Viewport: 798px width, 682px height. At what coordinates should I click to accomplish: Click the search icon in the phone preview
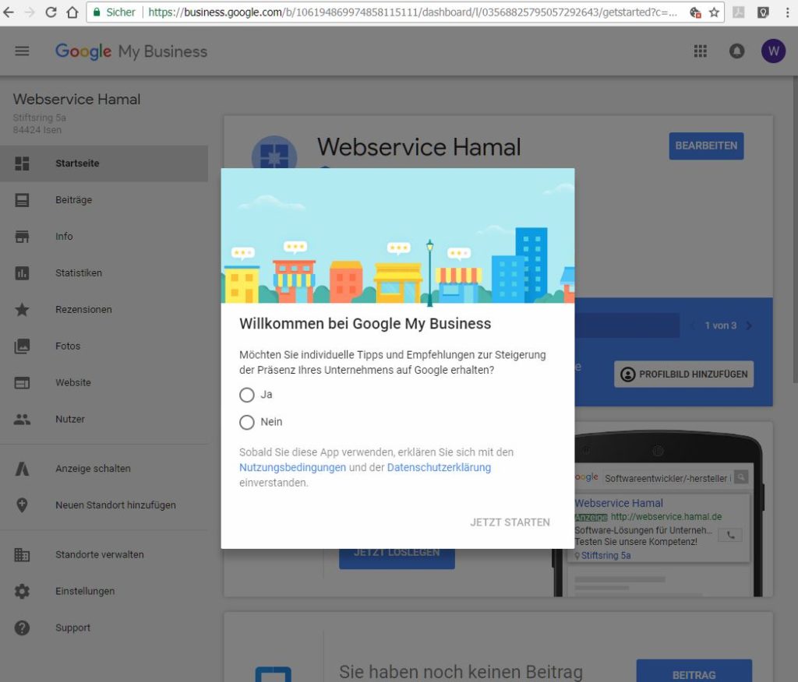pos(741,477)
